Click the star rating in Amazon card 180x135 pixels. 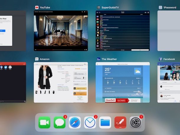[x=78, y=69]
